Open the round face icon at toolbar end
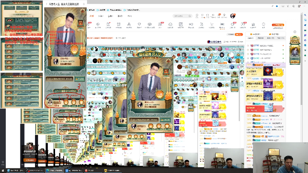This screenshot has height=173, width=308. click(263, 24)
